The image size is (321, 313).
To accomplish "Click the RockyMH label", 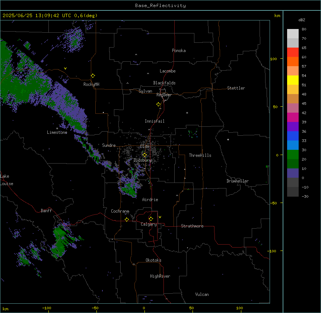I will click(x=91, y=84).
